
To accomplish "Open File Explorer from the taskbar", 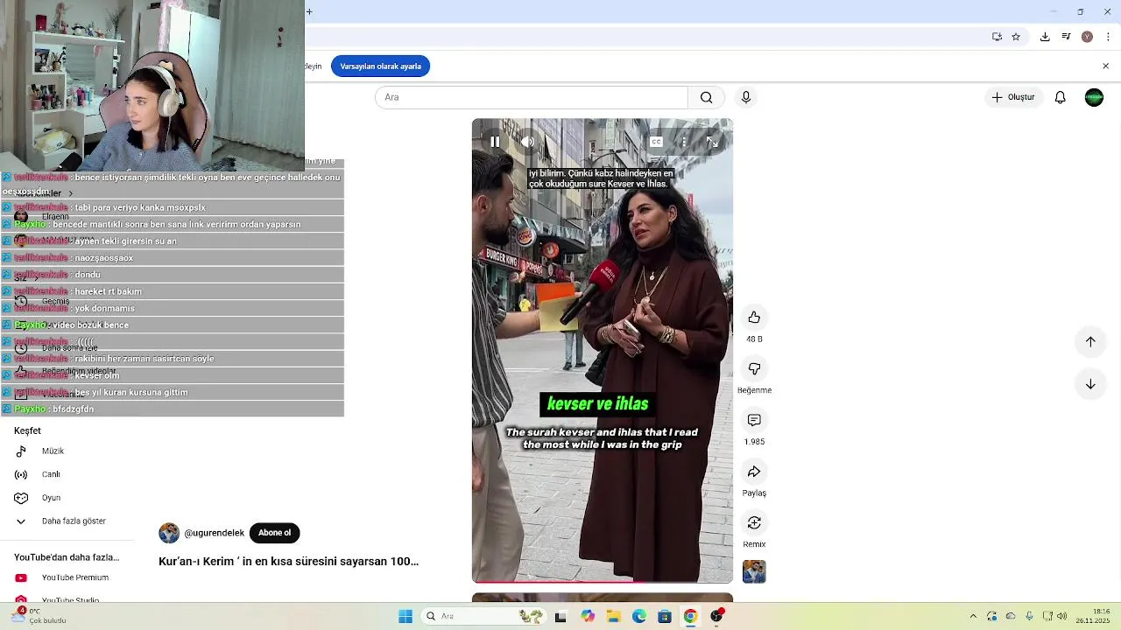I will pyautogui.click(x=614, y=616).
